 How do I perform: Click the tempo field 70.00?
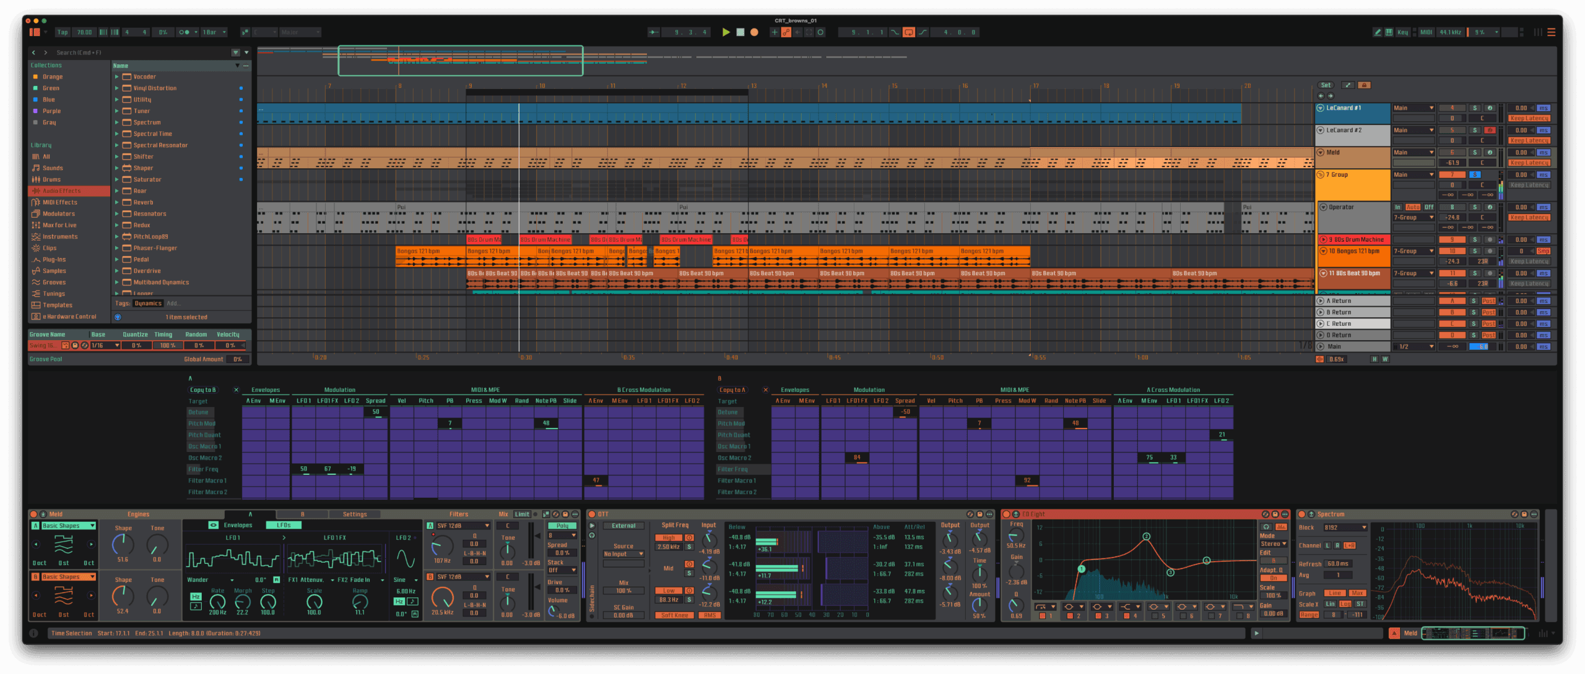point(84,32)
